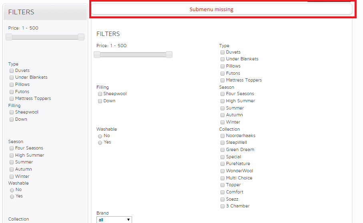
Task: Check Autumn in the main panel Season
Action: 223,115
